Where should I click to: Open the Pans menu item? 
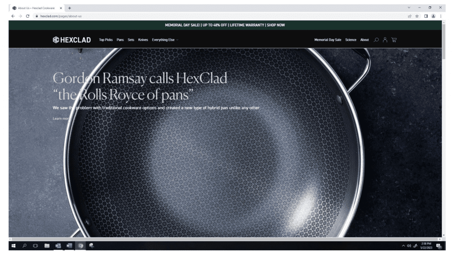pos(120,40)
